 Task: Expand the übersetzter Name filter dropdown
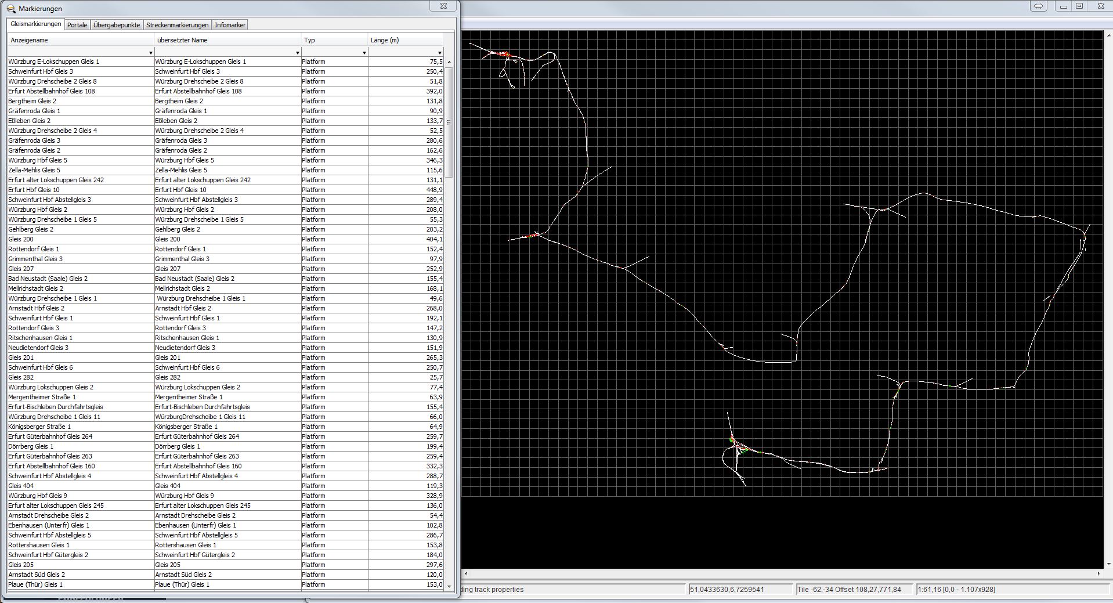[x=297, y=53]
